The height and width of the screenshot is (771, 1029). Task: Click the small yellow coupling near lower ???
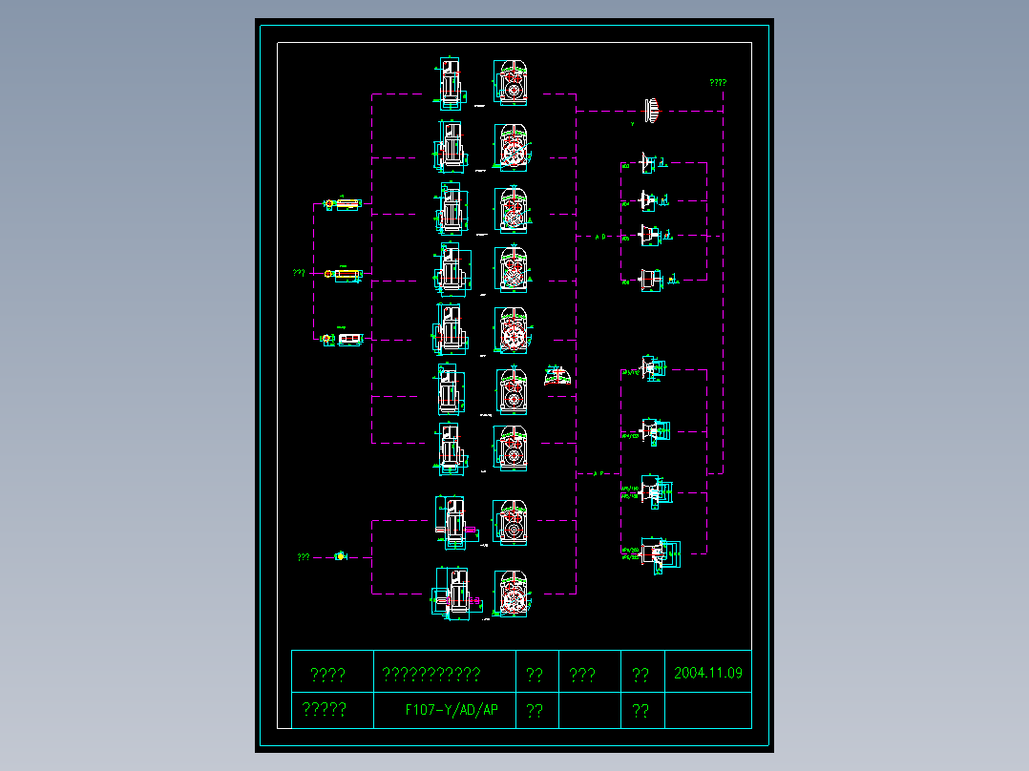341,556
